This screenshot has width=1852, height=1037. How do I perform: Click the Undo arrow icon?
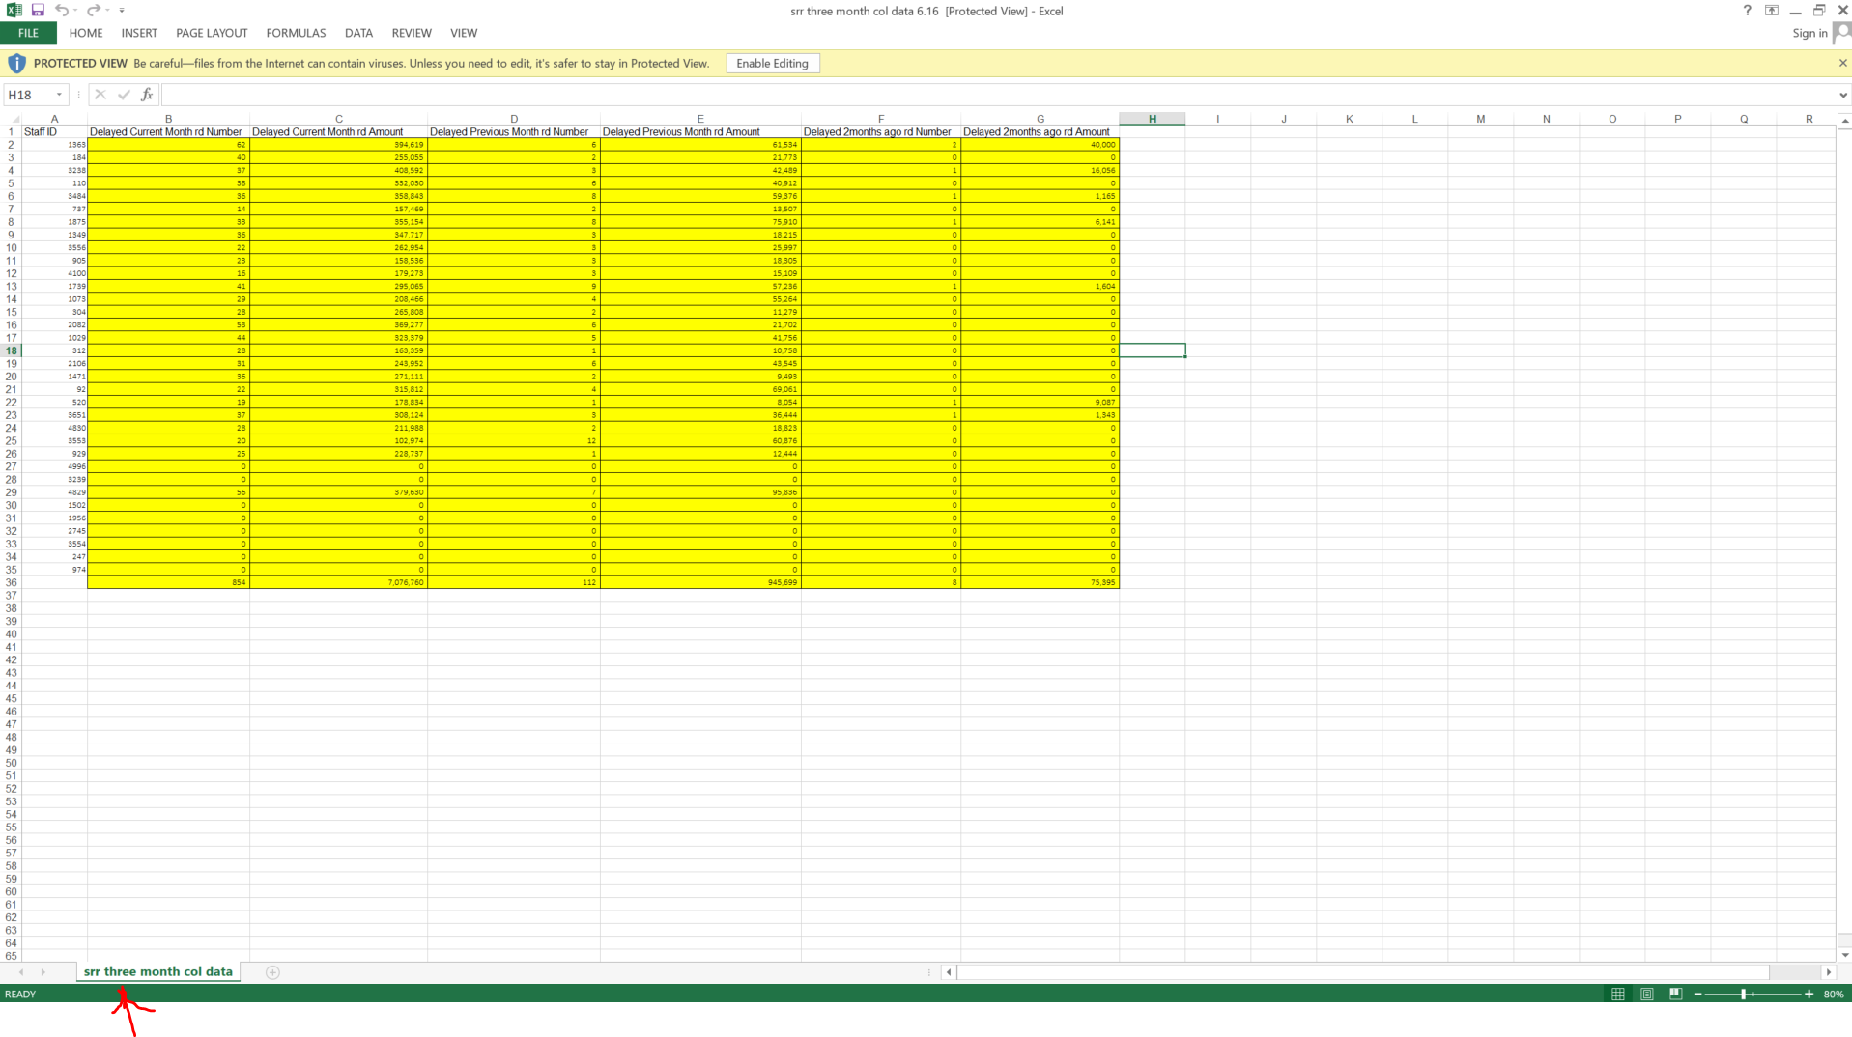(x=61, y=11)
